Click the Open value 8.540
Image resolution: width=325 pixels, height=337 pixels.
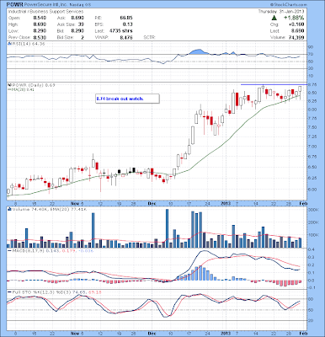click(40, 18)
